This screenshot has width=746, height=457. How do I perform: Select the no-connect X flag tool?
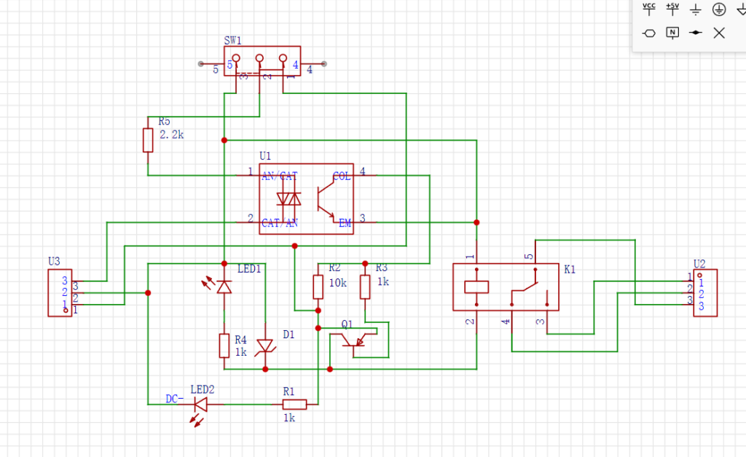(719, 33)
